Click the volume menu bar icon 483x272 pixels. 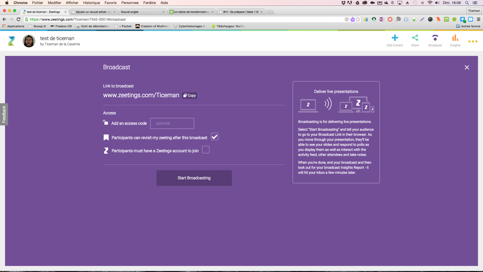point(437,3)
